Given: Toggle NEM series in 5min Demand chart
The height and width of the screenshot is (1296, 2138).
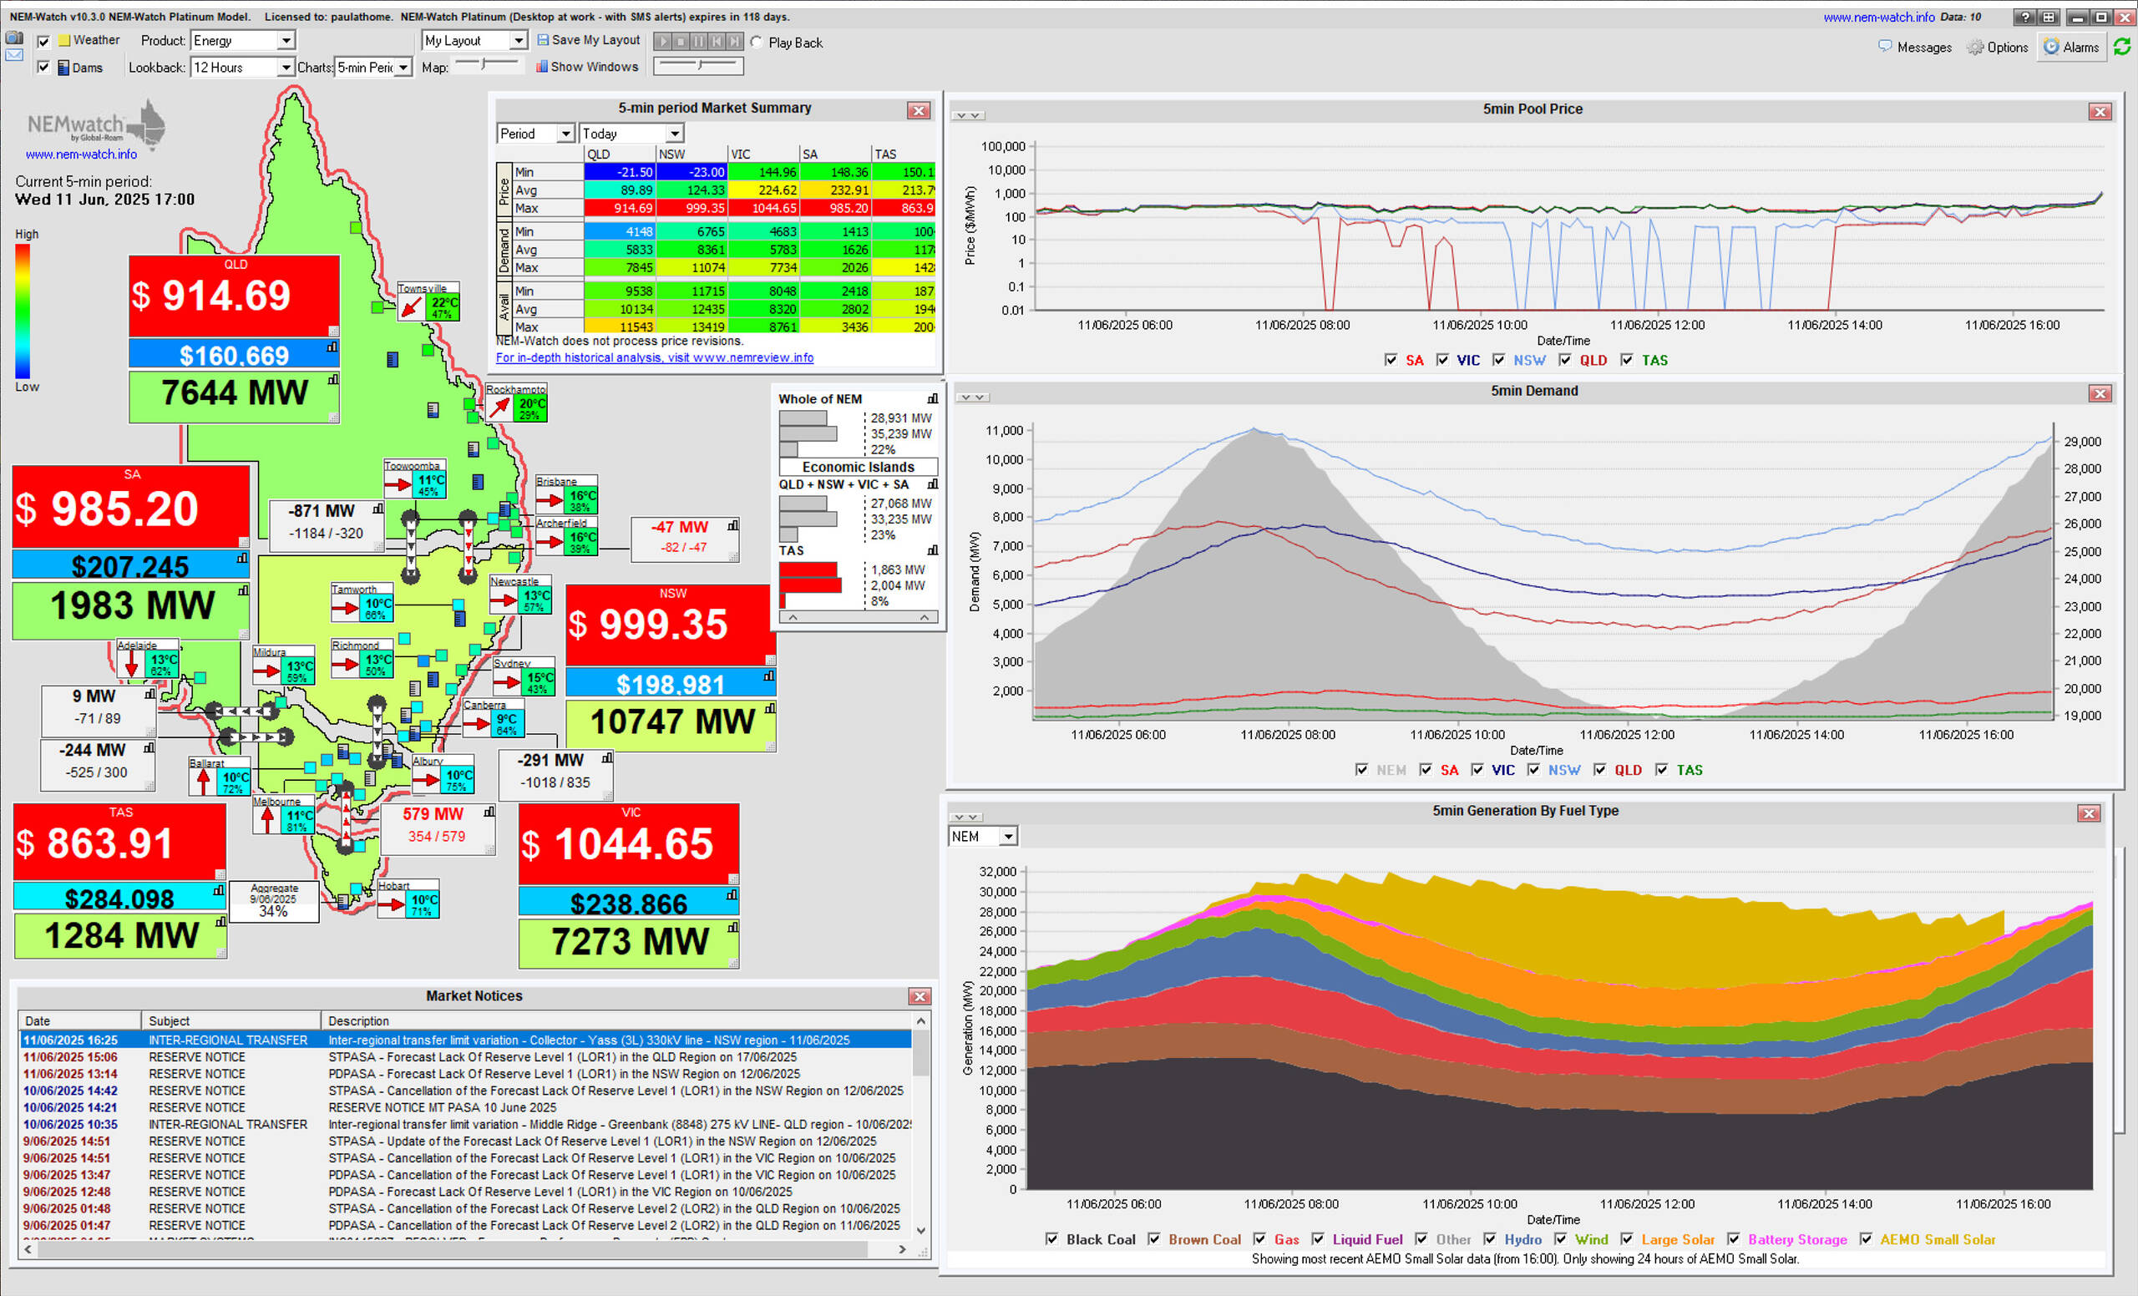Looking at the screenshot, I should pyautogui.click(x=1361, y=769).
